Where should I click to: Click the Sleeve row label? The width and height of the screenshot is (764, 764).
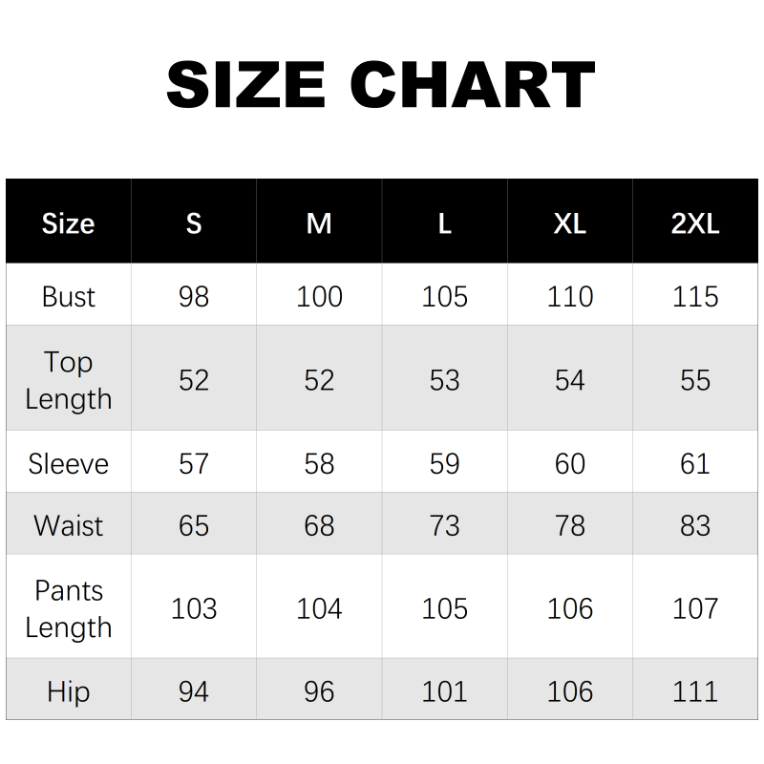(68, 464)
